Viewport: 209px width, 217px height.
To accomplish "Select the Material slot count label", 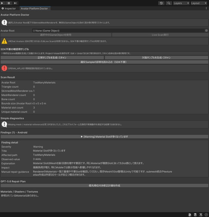I will click(12, 108).
